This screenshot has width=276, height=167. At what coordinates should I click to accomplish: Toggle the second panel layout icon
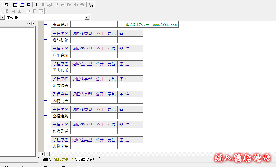point(22,5)
